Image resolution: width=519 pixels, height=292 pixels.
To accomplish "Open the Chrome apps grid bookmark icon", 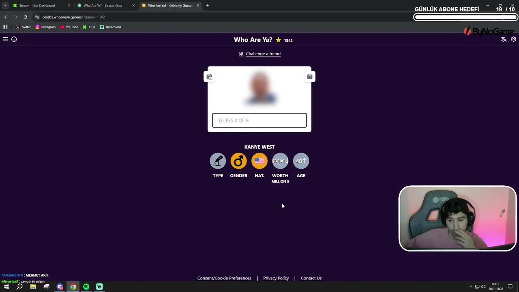I will tap(5, 27).
